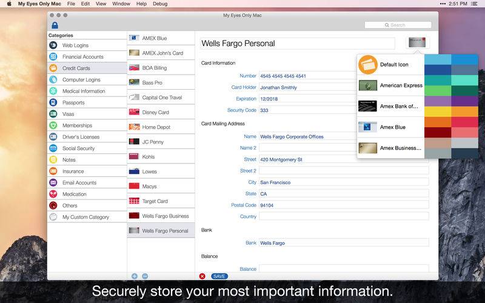Pick the Amex Blue card icon
The width and height of the screenshot is (485, 303).
368,127
